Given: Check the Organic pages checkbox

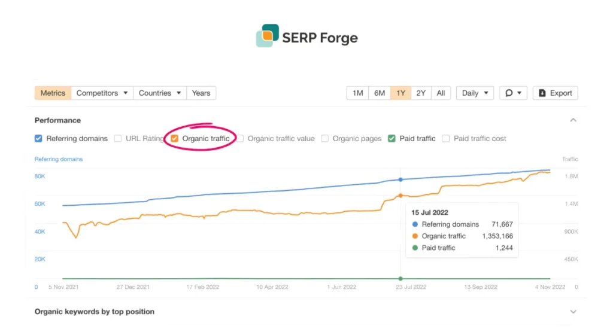Looking at the screenshot, I should (324, 138).
